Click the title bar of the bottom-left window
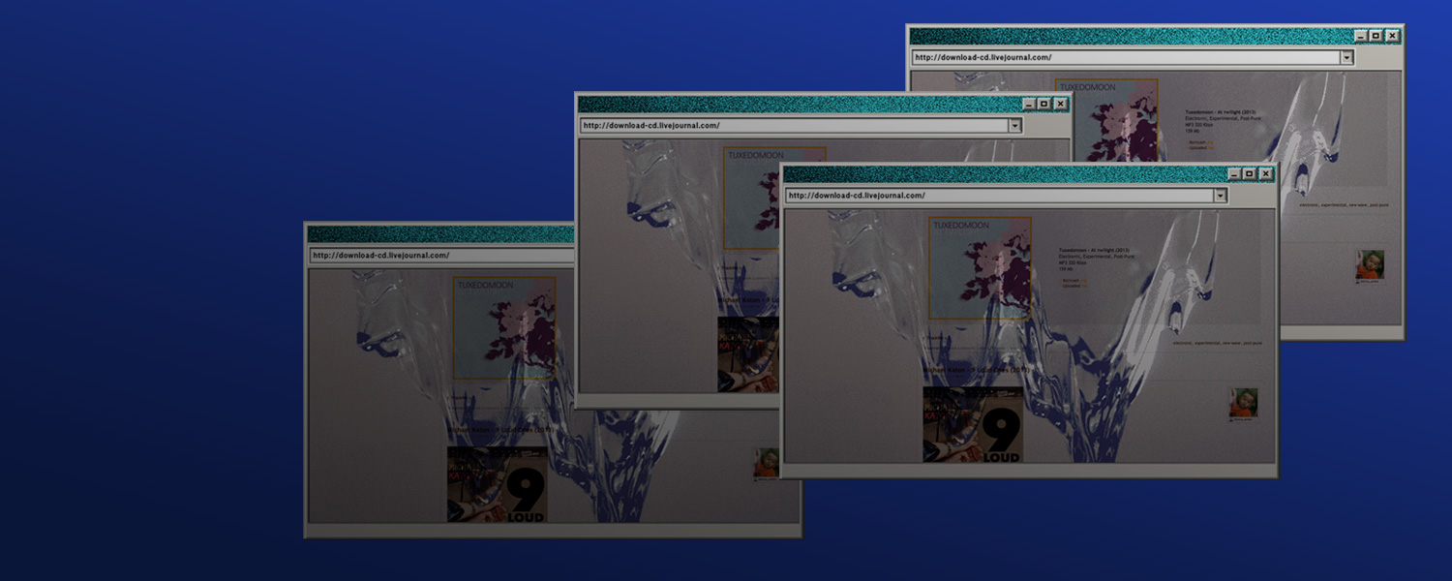 click(441, 234)
